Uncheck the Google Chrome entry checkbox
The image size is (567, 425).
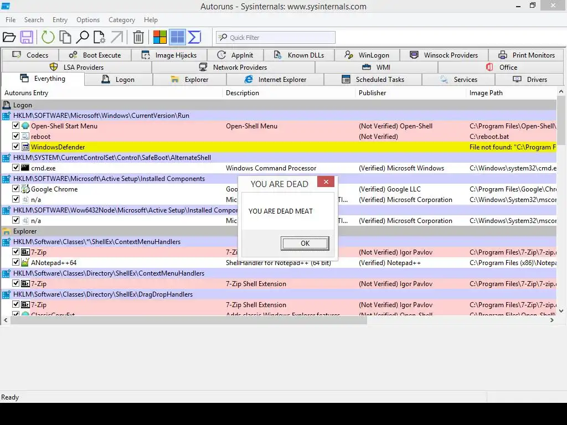point(16,188)
